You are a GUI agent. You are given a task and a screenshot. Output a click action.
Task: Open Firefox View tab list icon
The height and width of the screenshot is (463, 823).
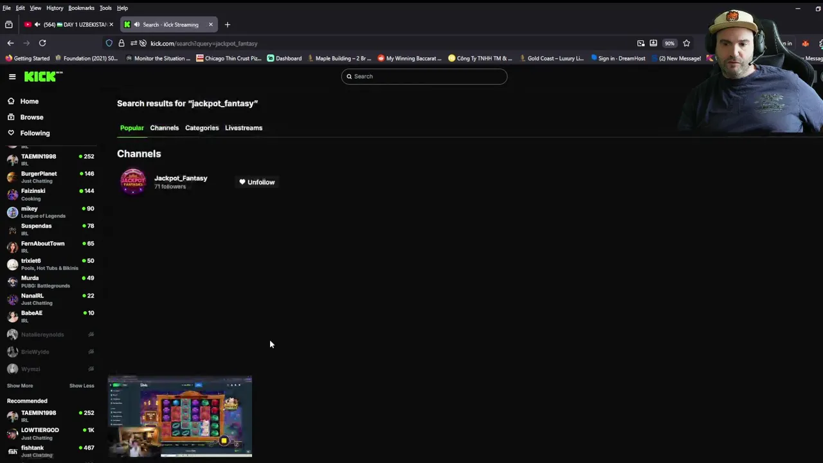8,24
